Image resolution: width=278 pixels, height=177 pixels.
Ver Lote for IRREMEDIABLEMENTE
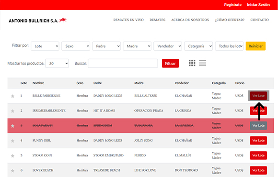[x=258, y=111]
